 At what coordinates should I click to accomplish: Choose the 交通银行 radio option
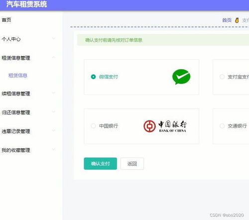point(222,126)
